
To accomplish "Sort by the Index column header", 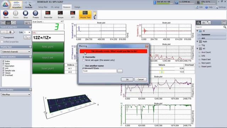I will pos(71,65).
